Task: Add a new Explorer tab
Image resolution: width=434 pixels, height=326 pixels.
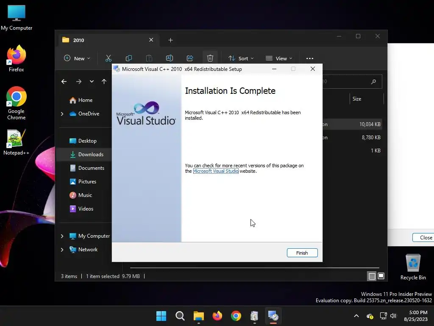Action: (170, 40)
